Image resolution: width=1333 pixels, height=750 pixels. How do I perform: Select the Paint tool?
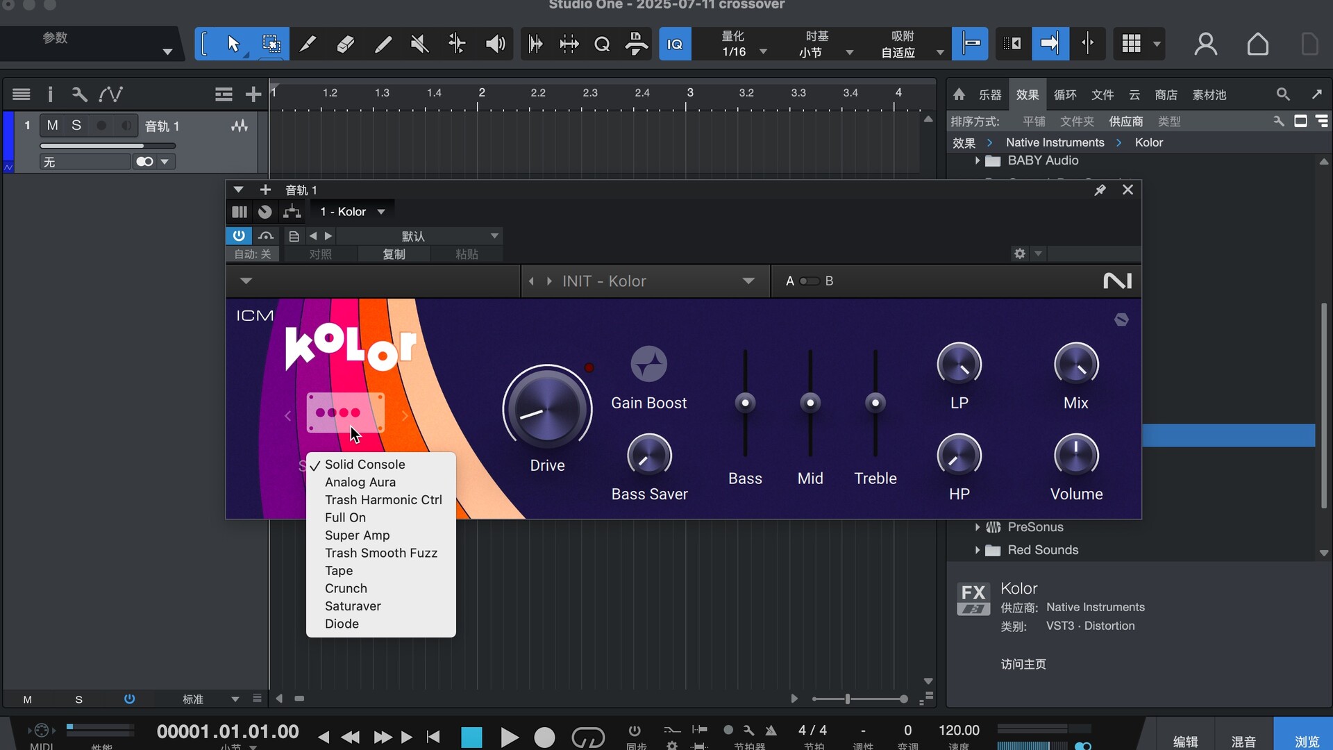coord(383,44)
